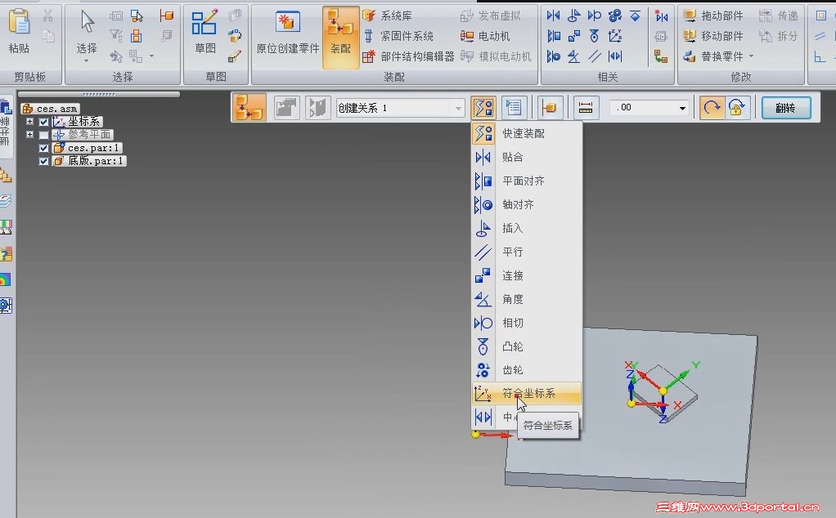Click the Paste (粘贴) clipboard icon
The image size is (836, 518).
coord(19,24)
